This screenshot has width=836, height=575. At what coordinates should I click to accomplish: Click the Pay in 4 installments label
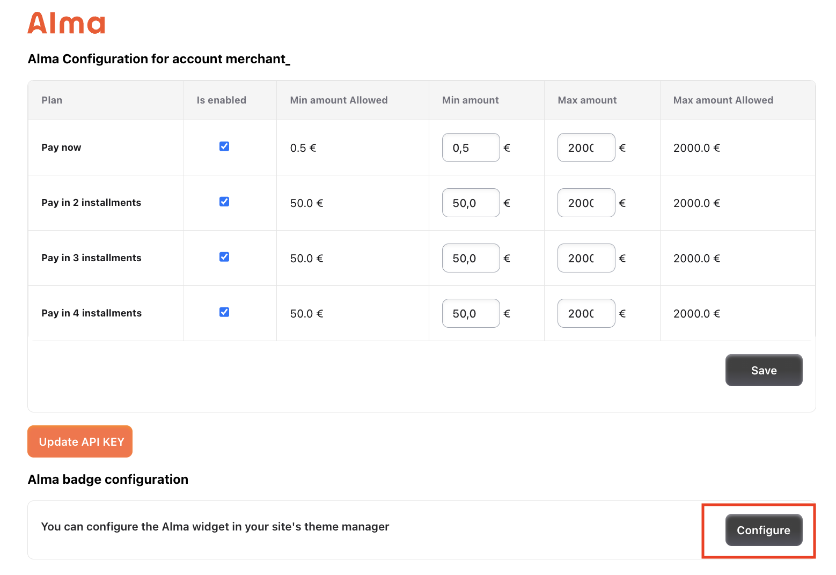click(91, 313)
